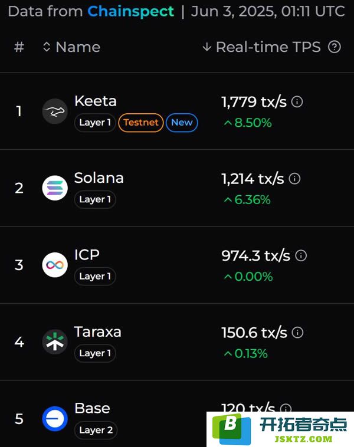Image resolution: width=354 pixels, height=447 pixels.
Task: Open the Taraxa chain name
Action: click(x=97, y=332)
